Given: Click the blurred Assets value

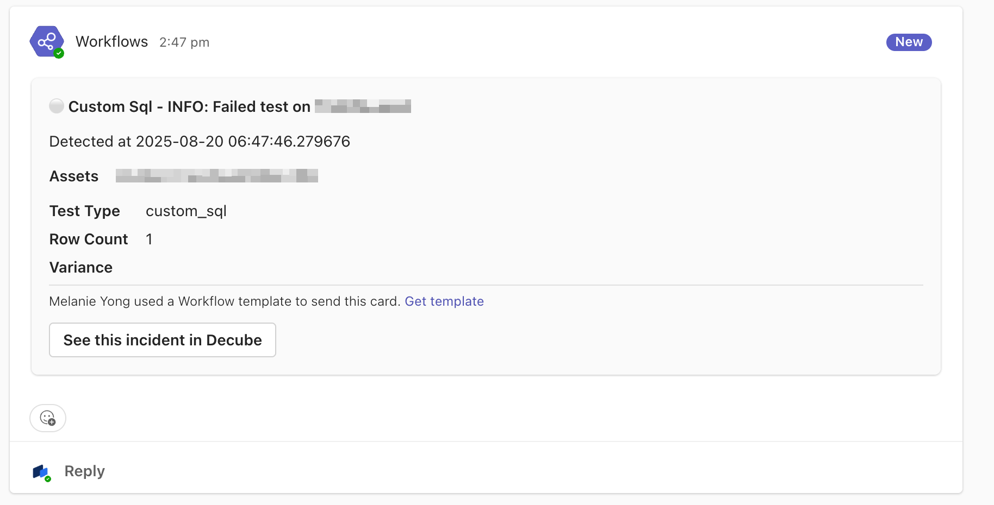Looking at the screenshot, I should tap(216, 176).
